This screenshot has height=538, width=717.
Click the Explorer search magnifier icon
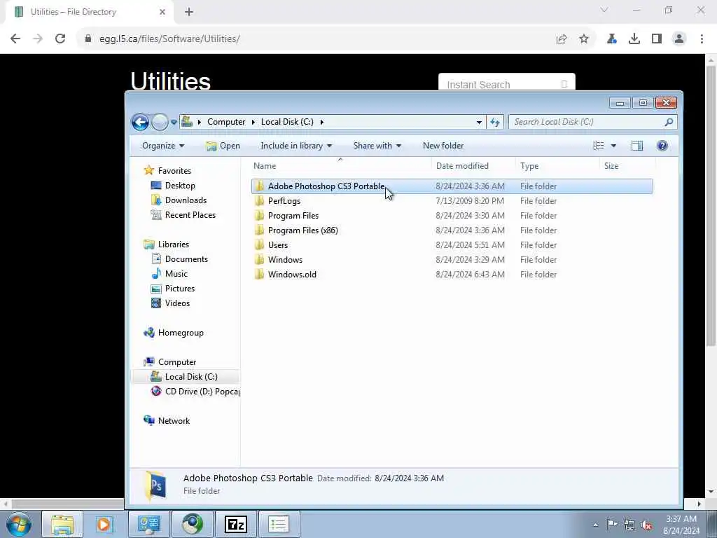[669, 122]
